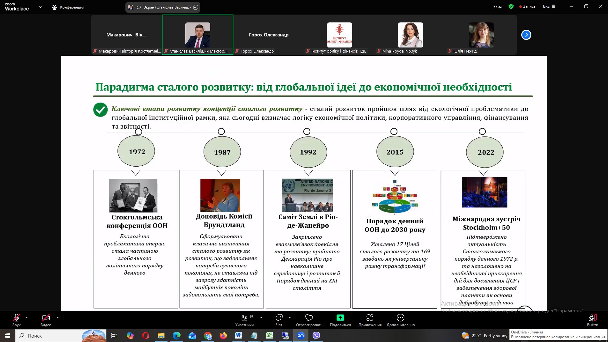The height and width of the screenshot is (342, 608).
Task: Click the 1972 timeline oval
Action: pos(136,151)
